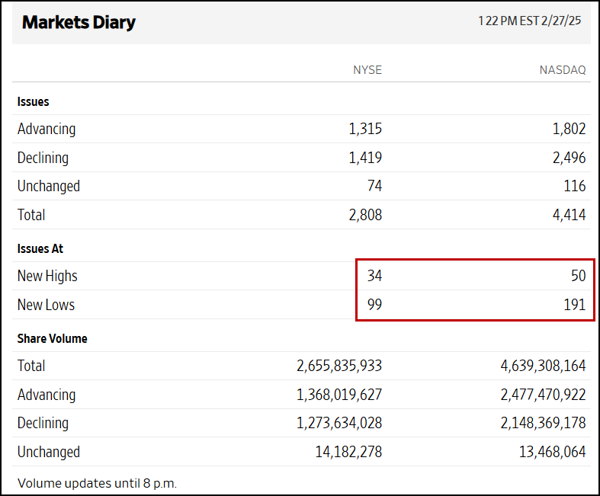
Task: Select NYSE unchanged issues value 74
Action: pos(374,186)
